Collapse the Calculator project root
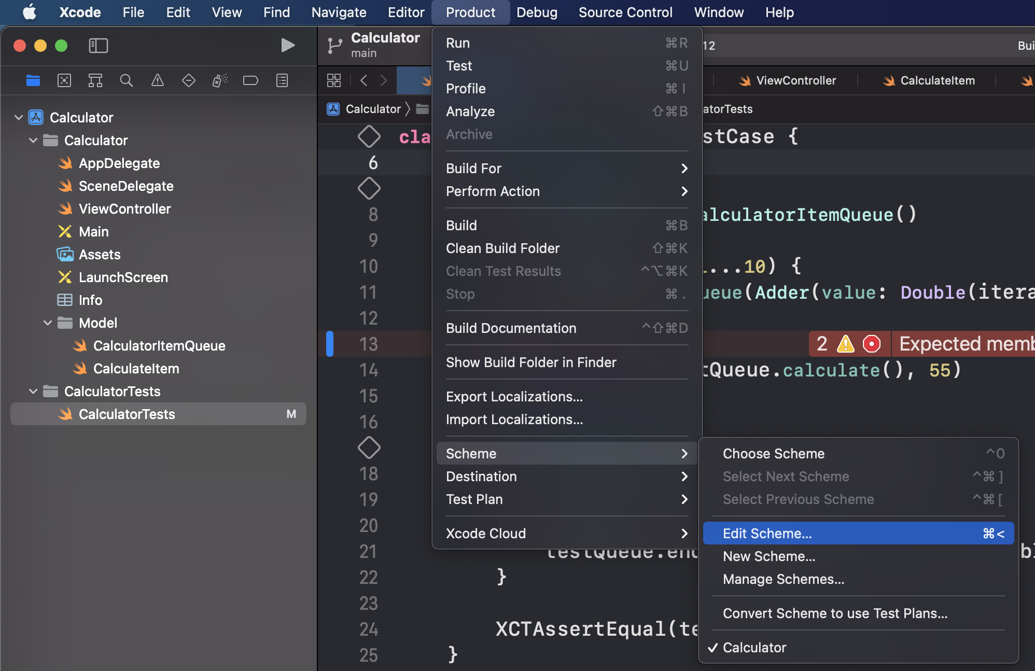 pos(19,118)
